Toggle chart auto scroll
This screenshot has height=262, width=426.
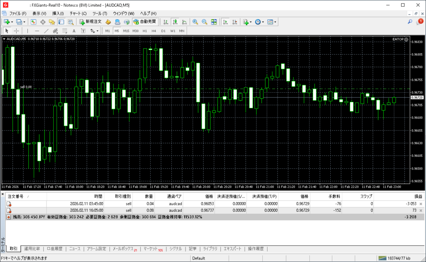click(x=225, y=22)
